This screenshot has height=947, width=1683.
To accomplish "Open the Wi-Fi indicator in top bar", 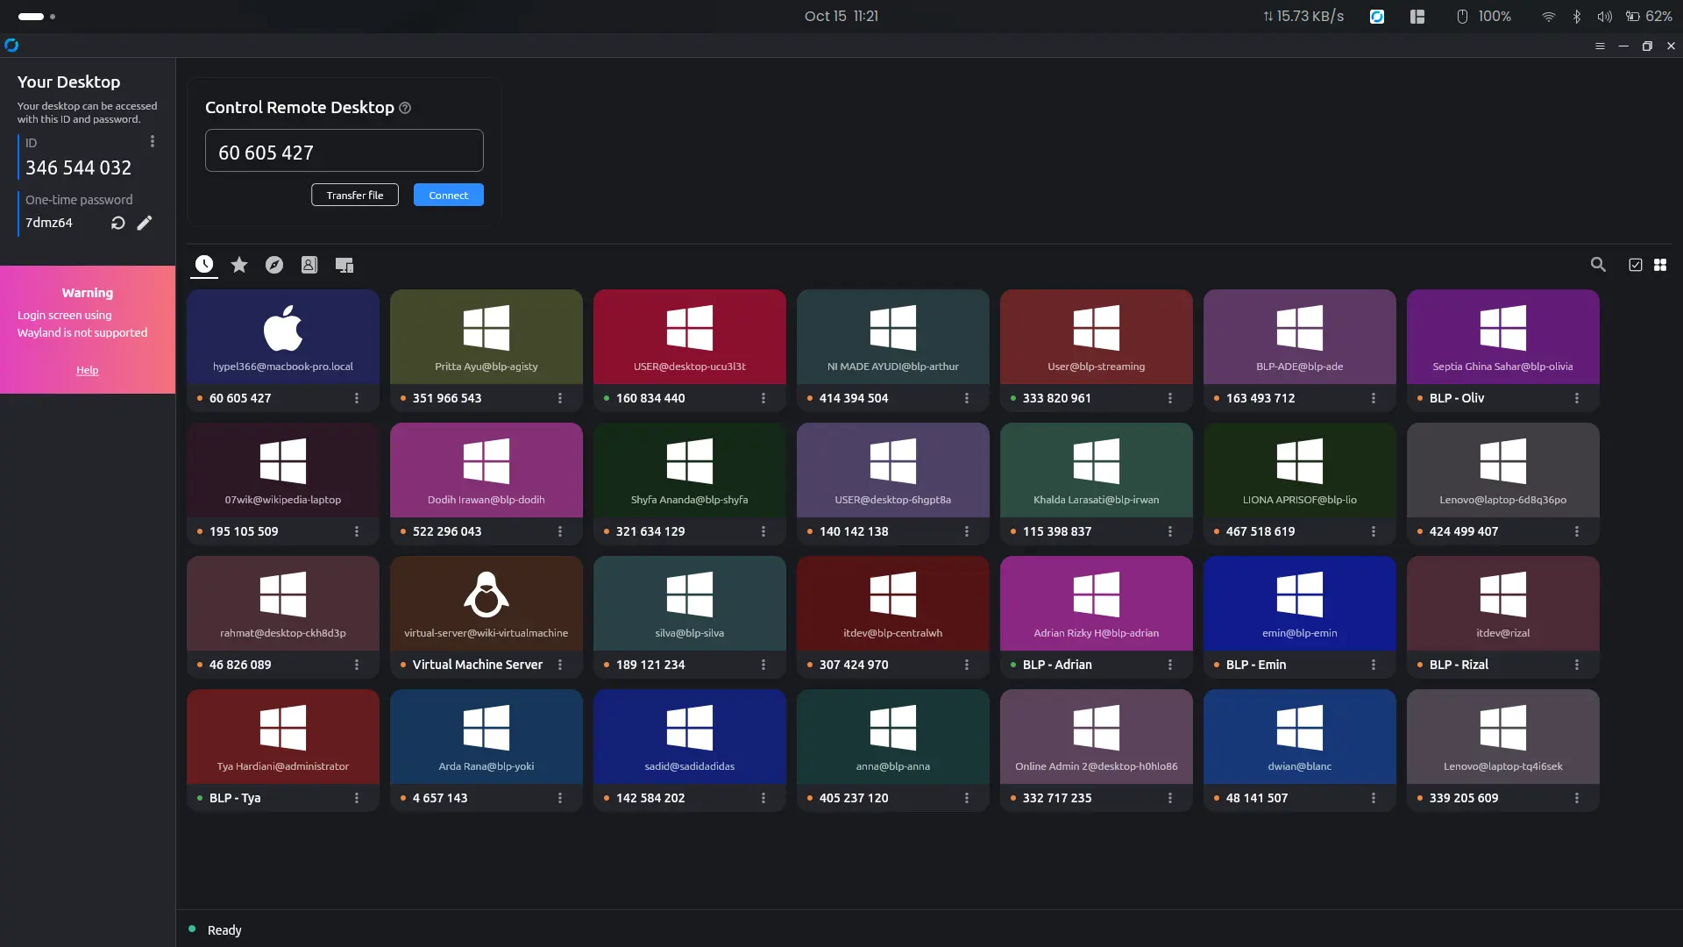I will (1548, 17).
